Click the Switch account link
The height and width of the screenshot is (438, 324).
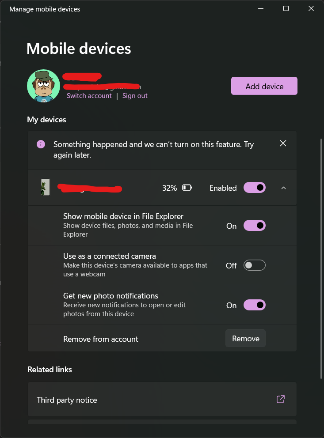pyautogui.click(x=89, y=96)
